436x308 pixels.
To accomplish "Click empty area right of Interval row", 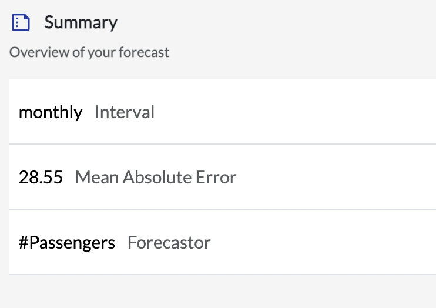I will (x=295, y=112).
